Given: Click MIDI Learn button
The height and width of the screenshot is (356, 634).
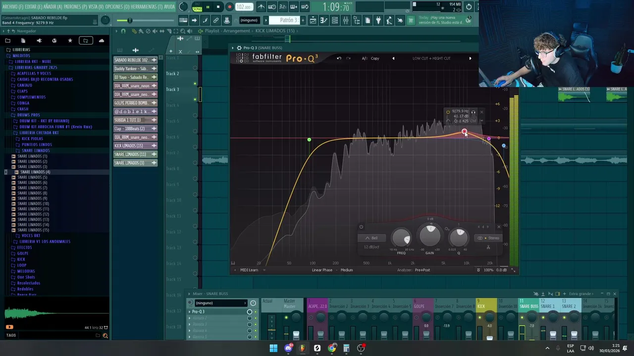Looking at the screenshot, I should [249, 270].
